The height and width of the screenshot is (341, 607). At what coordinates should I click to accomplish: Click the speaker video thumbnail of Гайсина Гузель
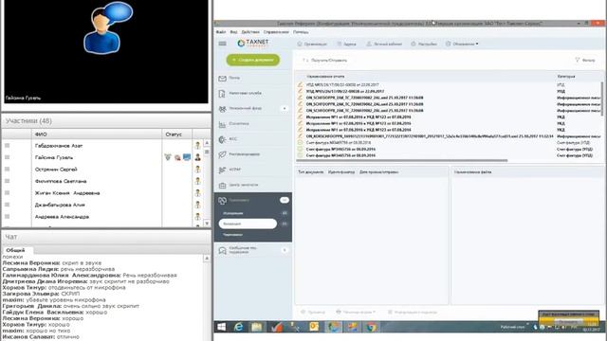pos(106,52)
